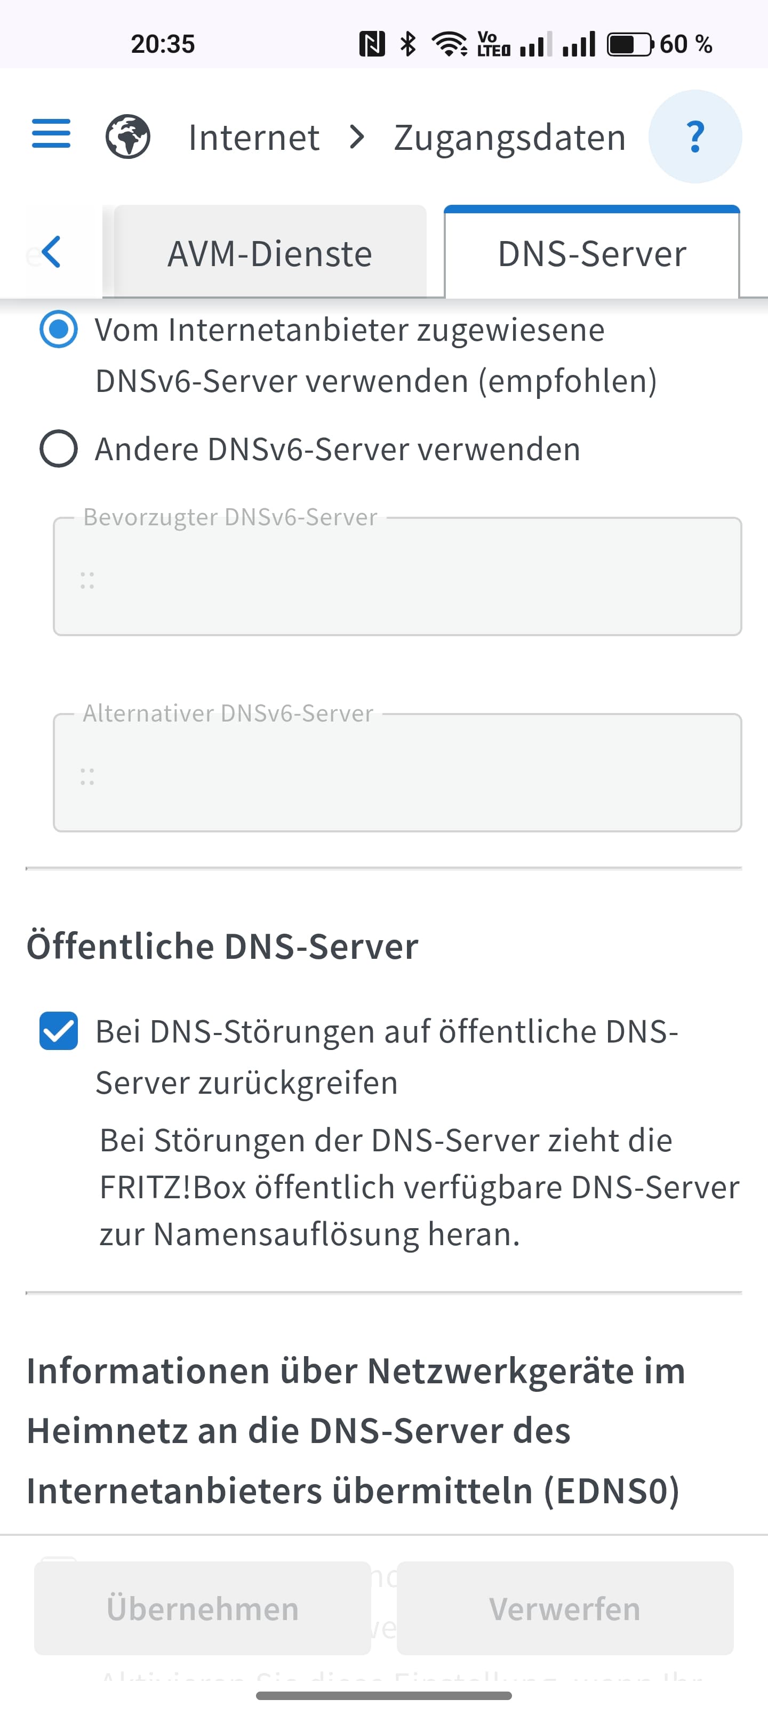This screenshot has height=1715, width=768.
Task: Tap the battery status icon
Action: click(x=629, y=44)
